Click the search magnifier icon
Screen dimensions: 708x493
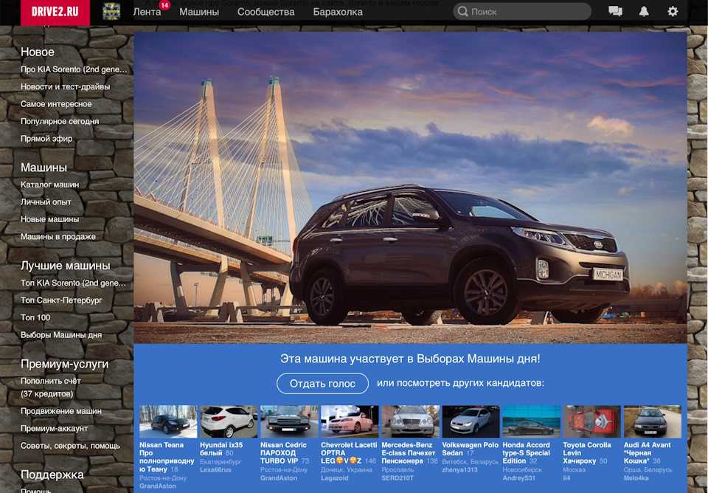[x=463, y=11]
